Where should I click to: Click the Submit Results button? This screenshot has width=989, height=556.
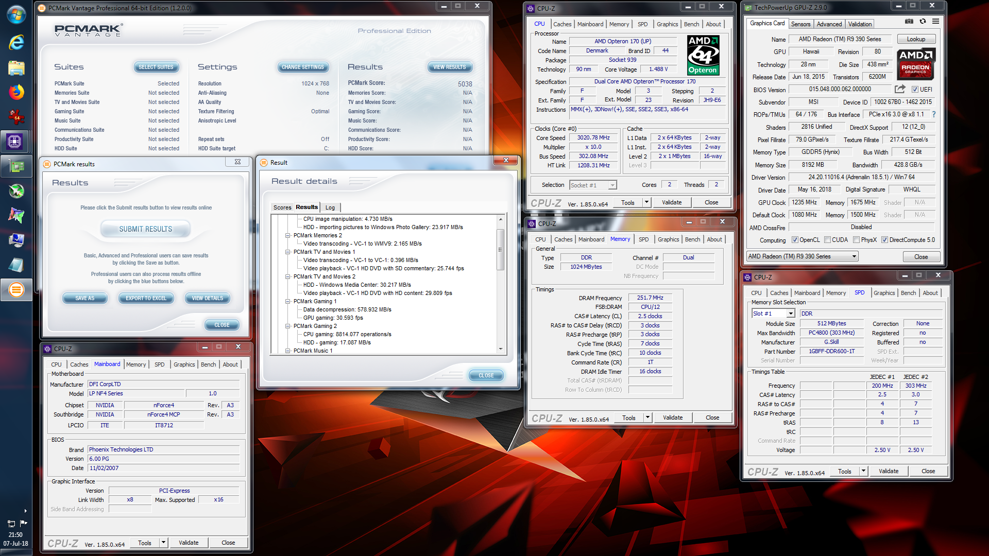coord(146,229)
